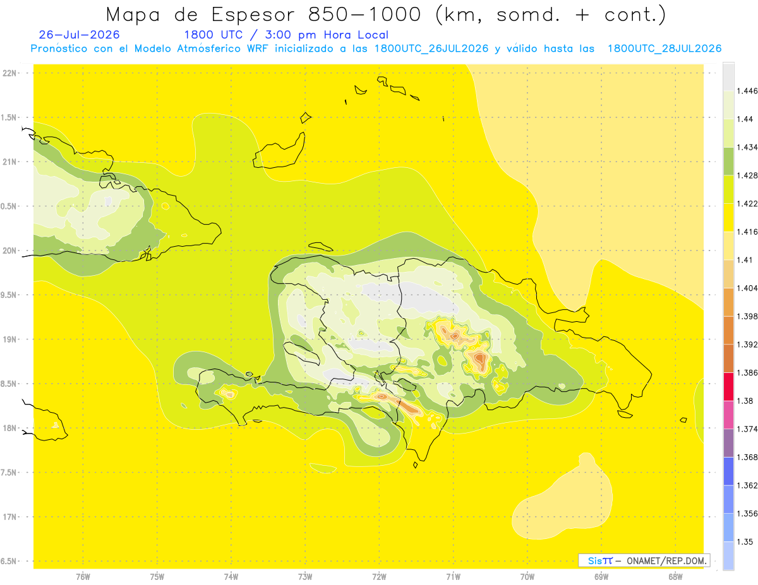Click the "19N" latitude label
The height and width of the screenshot is (585, 758).
[11, 340]
